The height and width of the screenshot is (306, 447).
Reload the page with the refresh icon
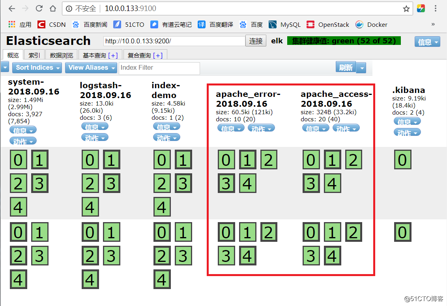click(39, 9)
